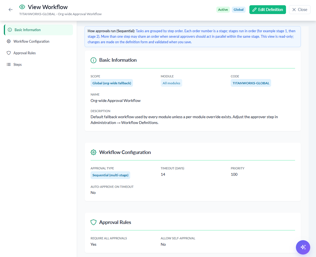Click the Global (org-wide fallback) scope chip
Viewport: 316px width, 257px height.
[x=112, y=83]
